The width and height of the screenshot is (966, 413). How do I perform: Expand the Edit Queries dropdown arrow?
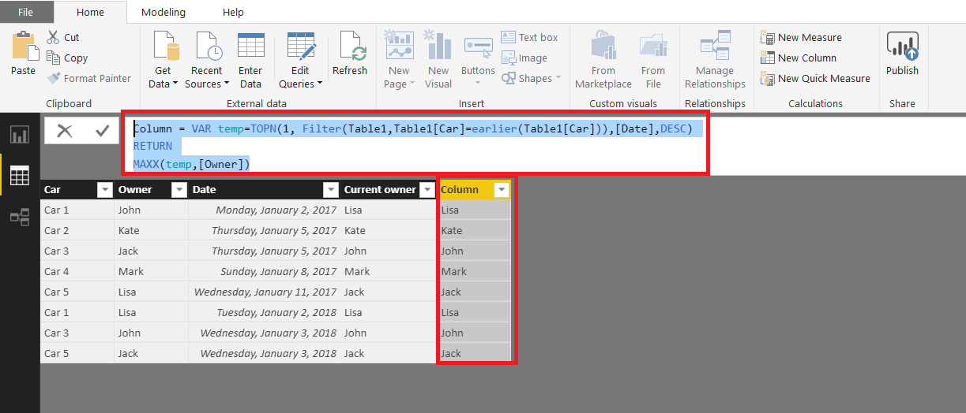(320, 84)
